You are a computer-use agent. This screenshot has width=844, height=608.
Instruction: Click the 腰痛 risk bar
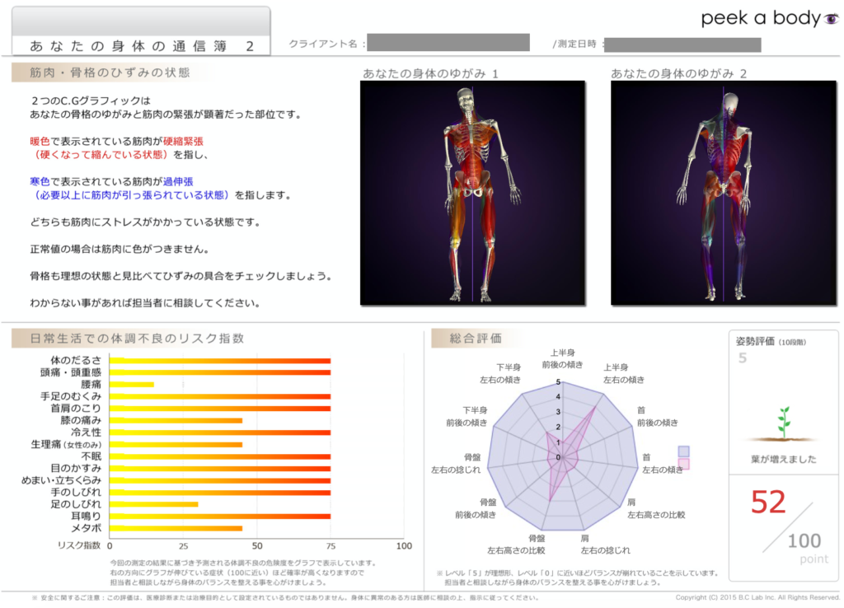click(x=132, y=385)
